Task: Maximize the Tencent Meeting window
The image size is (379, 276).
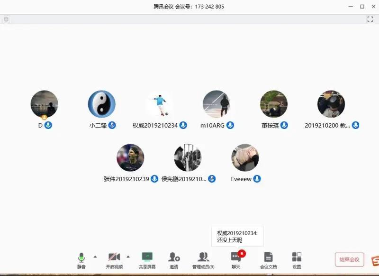Action: pyautogui.click(x=362, y=7)
